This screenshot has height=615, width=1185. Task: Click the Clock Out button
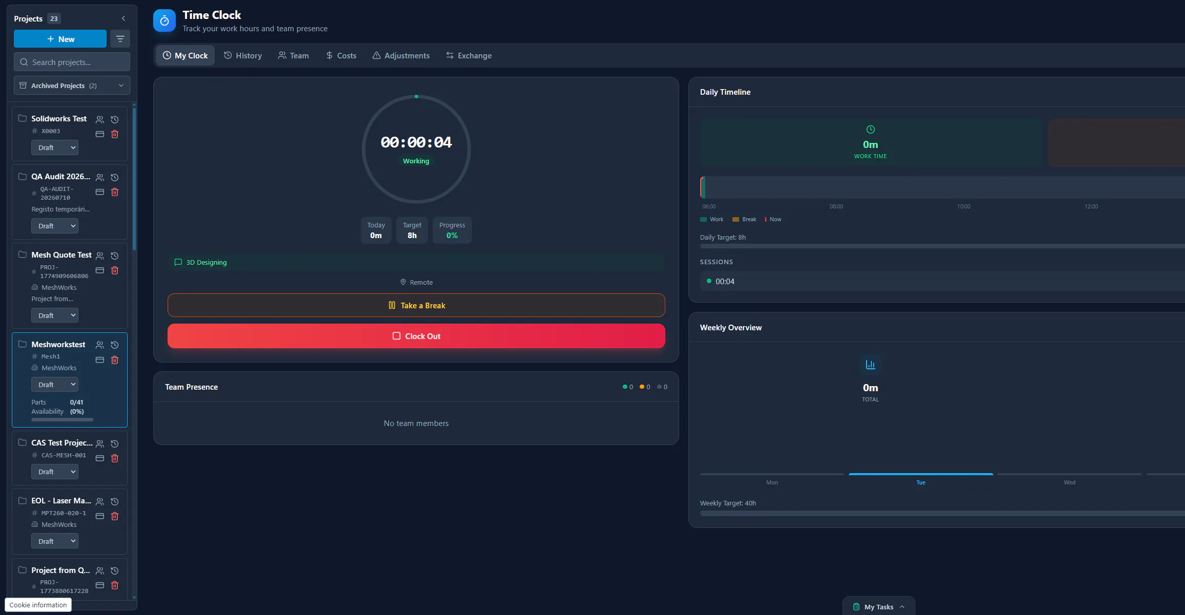[416, 336]
